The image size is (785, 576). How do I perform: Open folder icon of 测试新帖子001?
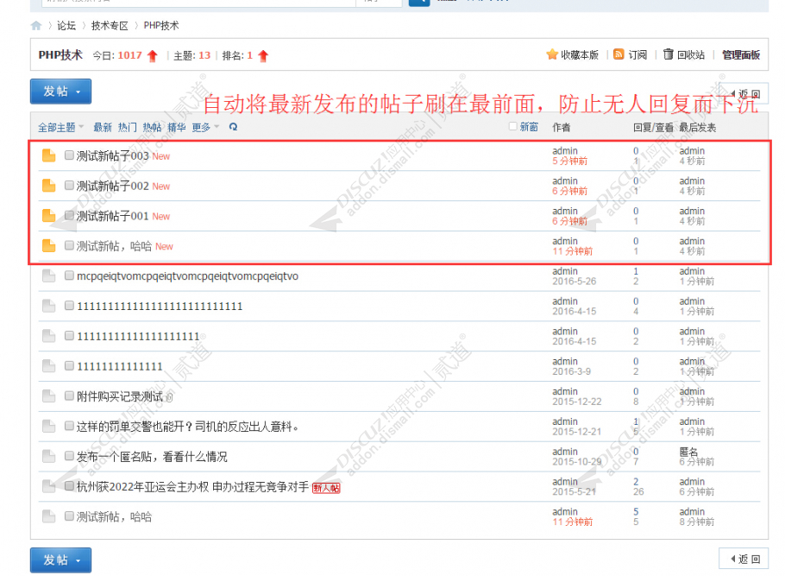(48, 216)
